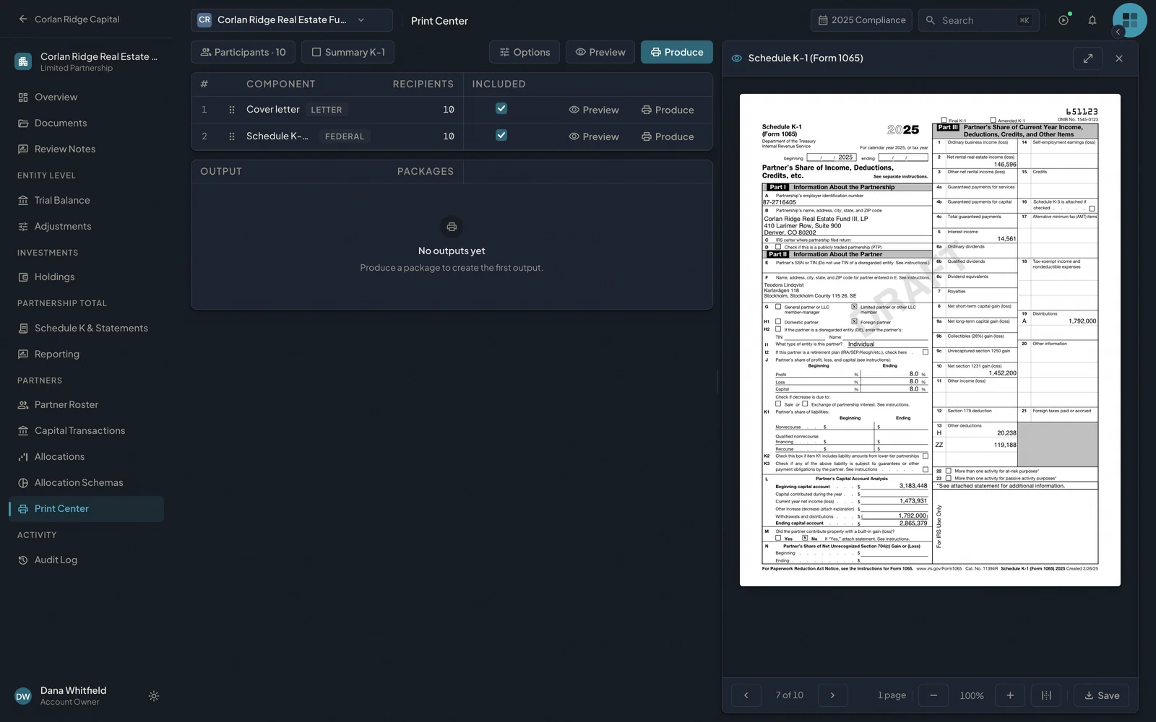Screen dimensions: 1156x722
Task: Go to next K-1 page
Action: tap(832, 695)
